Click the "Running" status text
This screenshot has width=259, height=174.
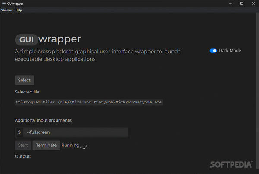point(70,145)
